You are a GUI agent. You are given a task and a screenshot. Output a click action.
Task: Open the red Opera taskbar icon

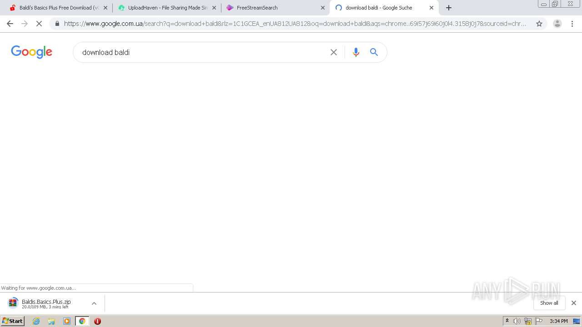(x=97, y=321)
